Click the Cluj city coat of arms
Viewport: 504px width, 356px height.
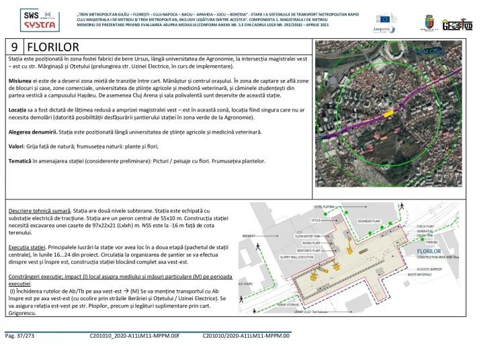(x=429, y=22)
